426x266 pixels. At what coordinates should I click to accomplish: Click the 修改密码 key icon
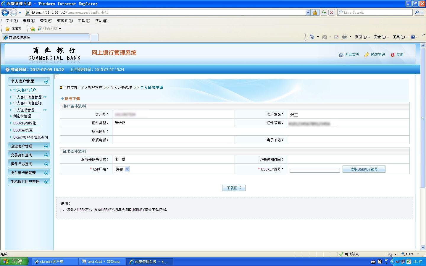point(367,55)
